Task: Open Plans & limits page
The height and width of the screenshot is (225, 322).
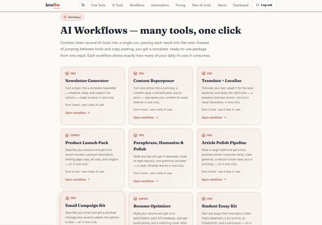Action: pos(202,5)
